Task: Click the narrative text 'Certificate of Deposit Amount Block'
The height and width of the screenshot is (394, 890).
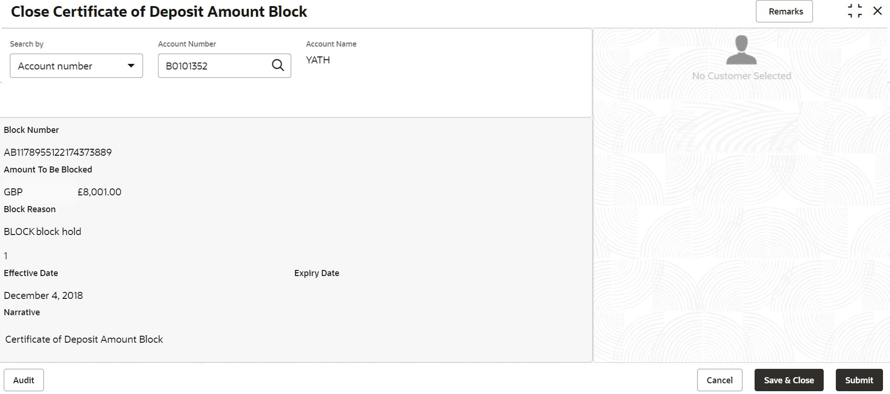Action: point(84,339)
